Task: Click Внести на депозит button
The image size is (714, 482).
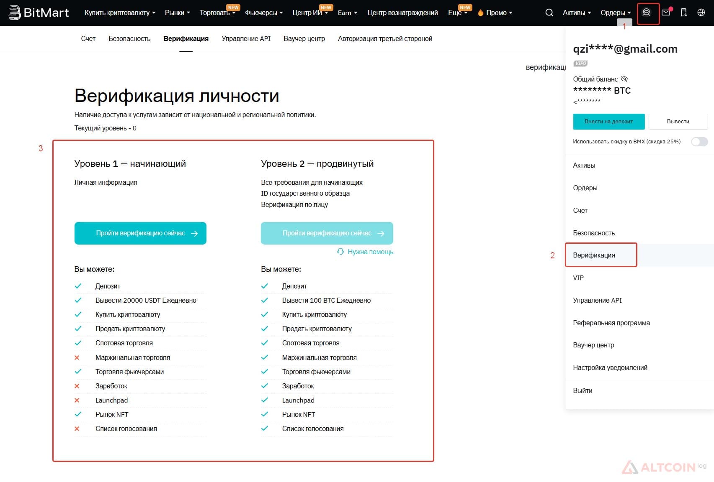Action: [x=608, y=121]
